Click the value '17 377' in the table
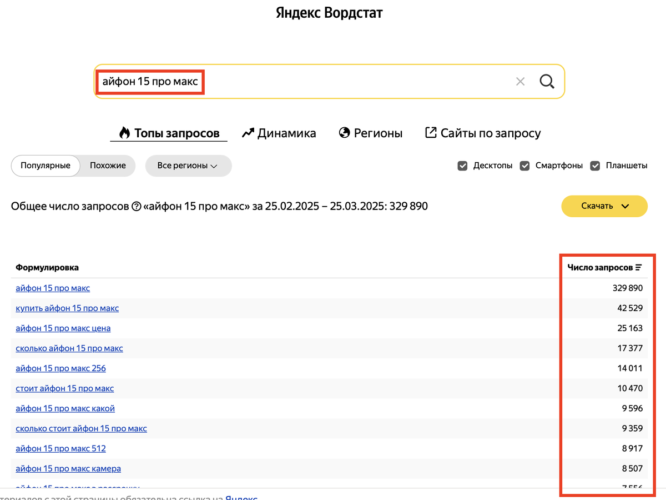 coord(630,348)
